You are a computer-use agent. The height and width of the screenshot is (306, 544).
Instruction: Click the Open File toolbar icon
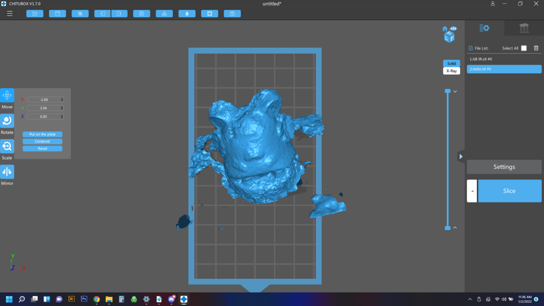[35, 14]
